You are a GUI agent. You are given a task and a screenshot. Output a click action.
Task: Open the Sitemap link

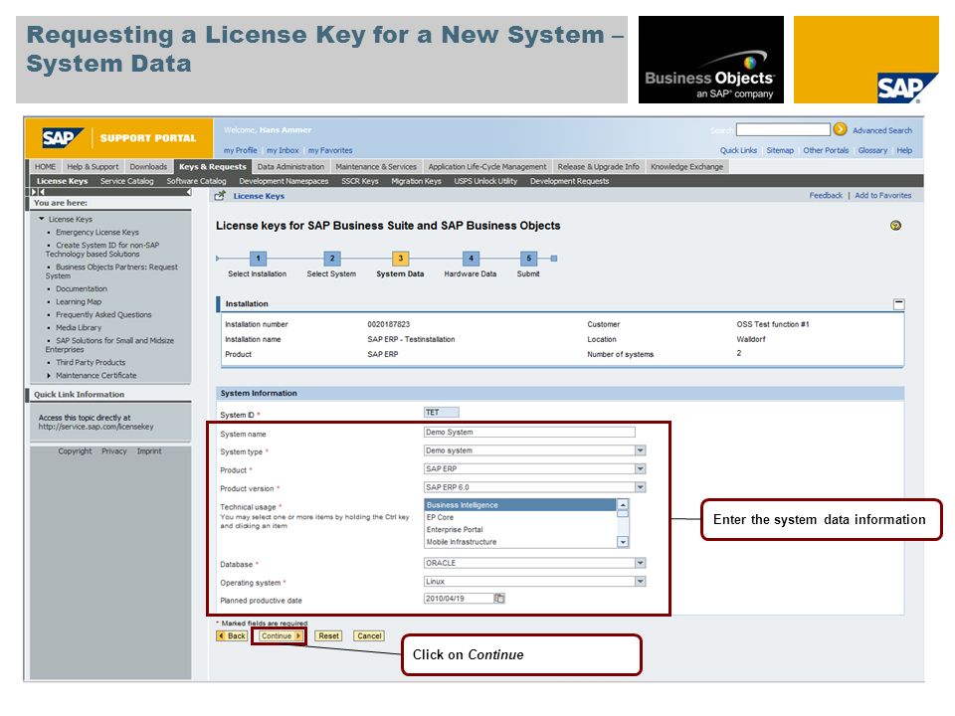(780, 150)
